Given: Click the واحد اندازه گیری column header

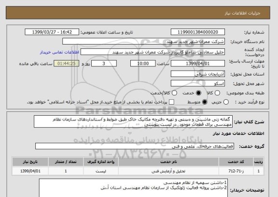Looking at the screenshot, I should (x=101, y=162).
